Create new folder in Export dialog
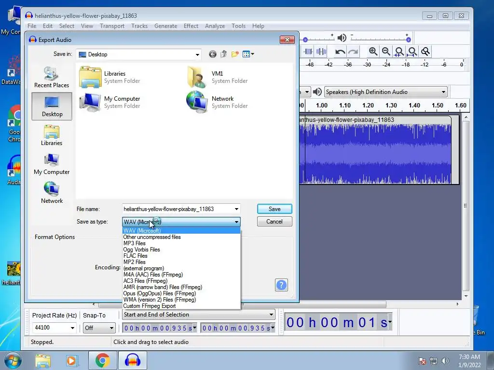This screenshot has height=370, width=494. (x=235, y=54)
